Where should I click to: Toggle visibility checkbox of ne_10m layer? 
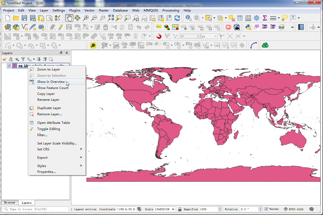point(9,66)
